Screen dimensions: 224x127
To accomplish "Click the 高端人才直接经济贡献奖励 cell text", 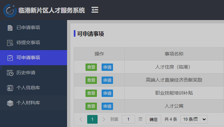I will (x=174, y=80).
